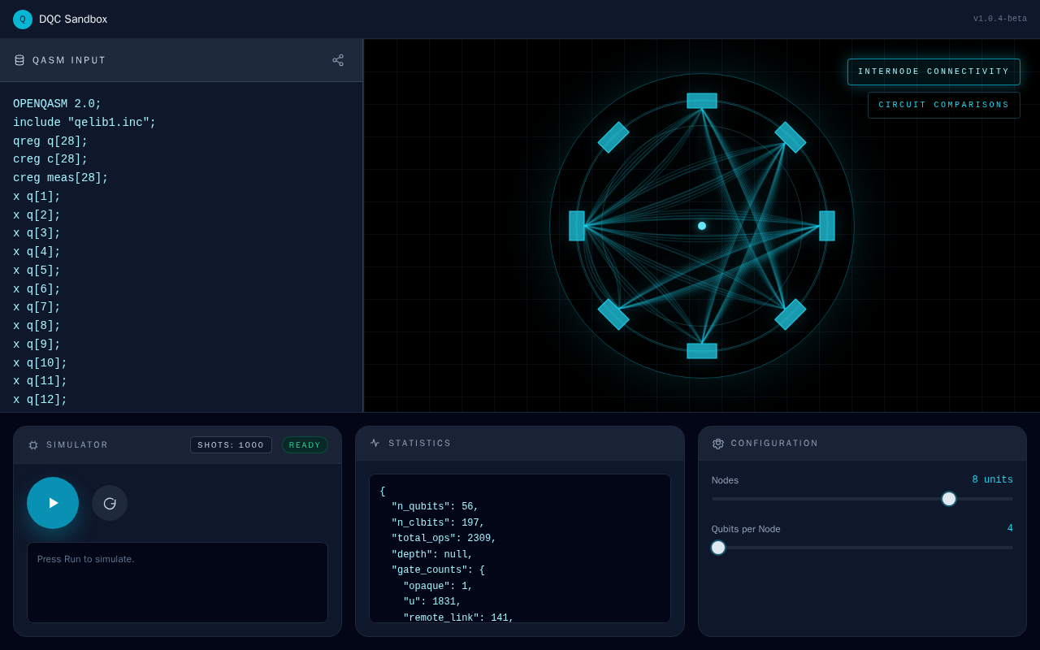
Task: Click the Nodes slider handle
Action: (949, 499)
